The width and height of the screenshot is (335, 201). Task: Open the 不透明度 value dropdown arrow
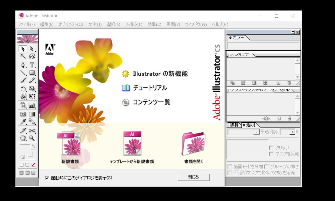[292, 132]
